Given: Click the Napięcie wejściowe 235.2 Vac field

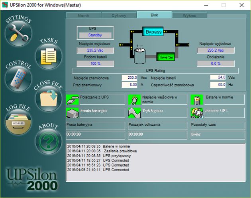Looking at the screenshot, I should pyautogui.click(x=95, y=50).
